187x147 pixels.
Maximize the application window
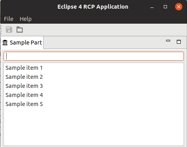165,7
